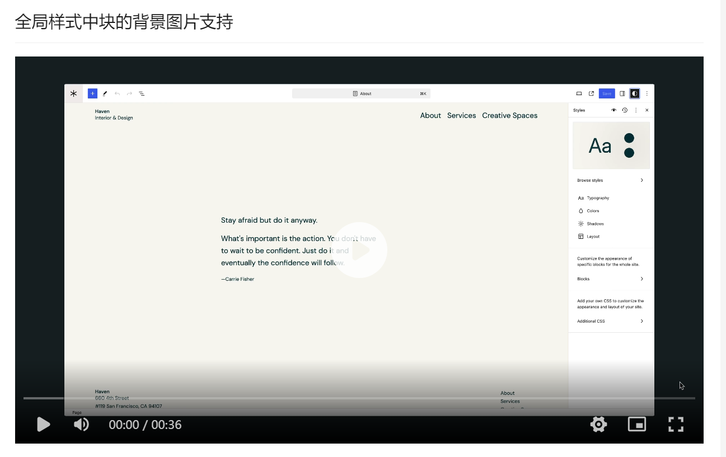
Task: Open the block inserter
Action: pyautogui.click(x=92, y=93)
